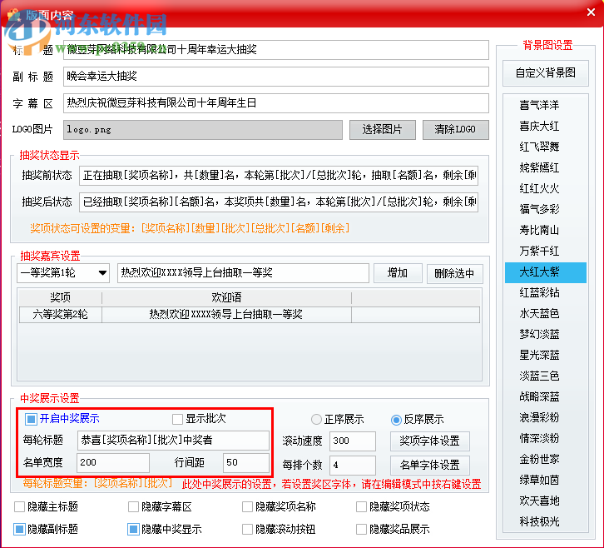Click the 副标题 input field
604x548 pixels.
276,77
